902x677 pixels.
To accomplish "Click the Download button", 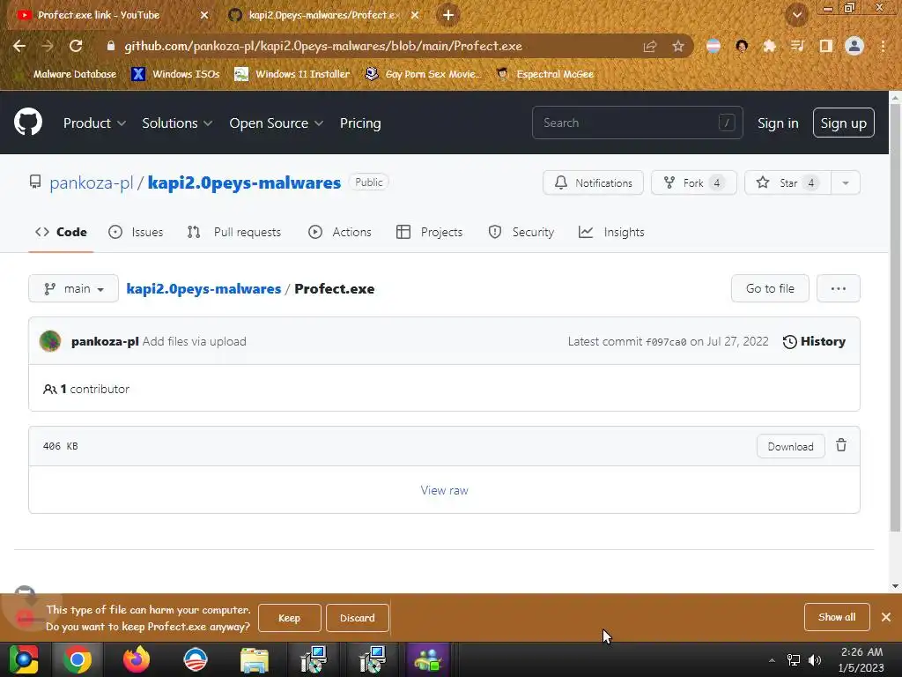I will pyautogui.click(x=790, y=446).
